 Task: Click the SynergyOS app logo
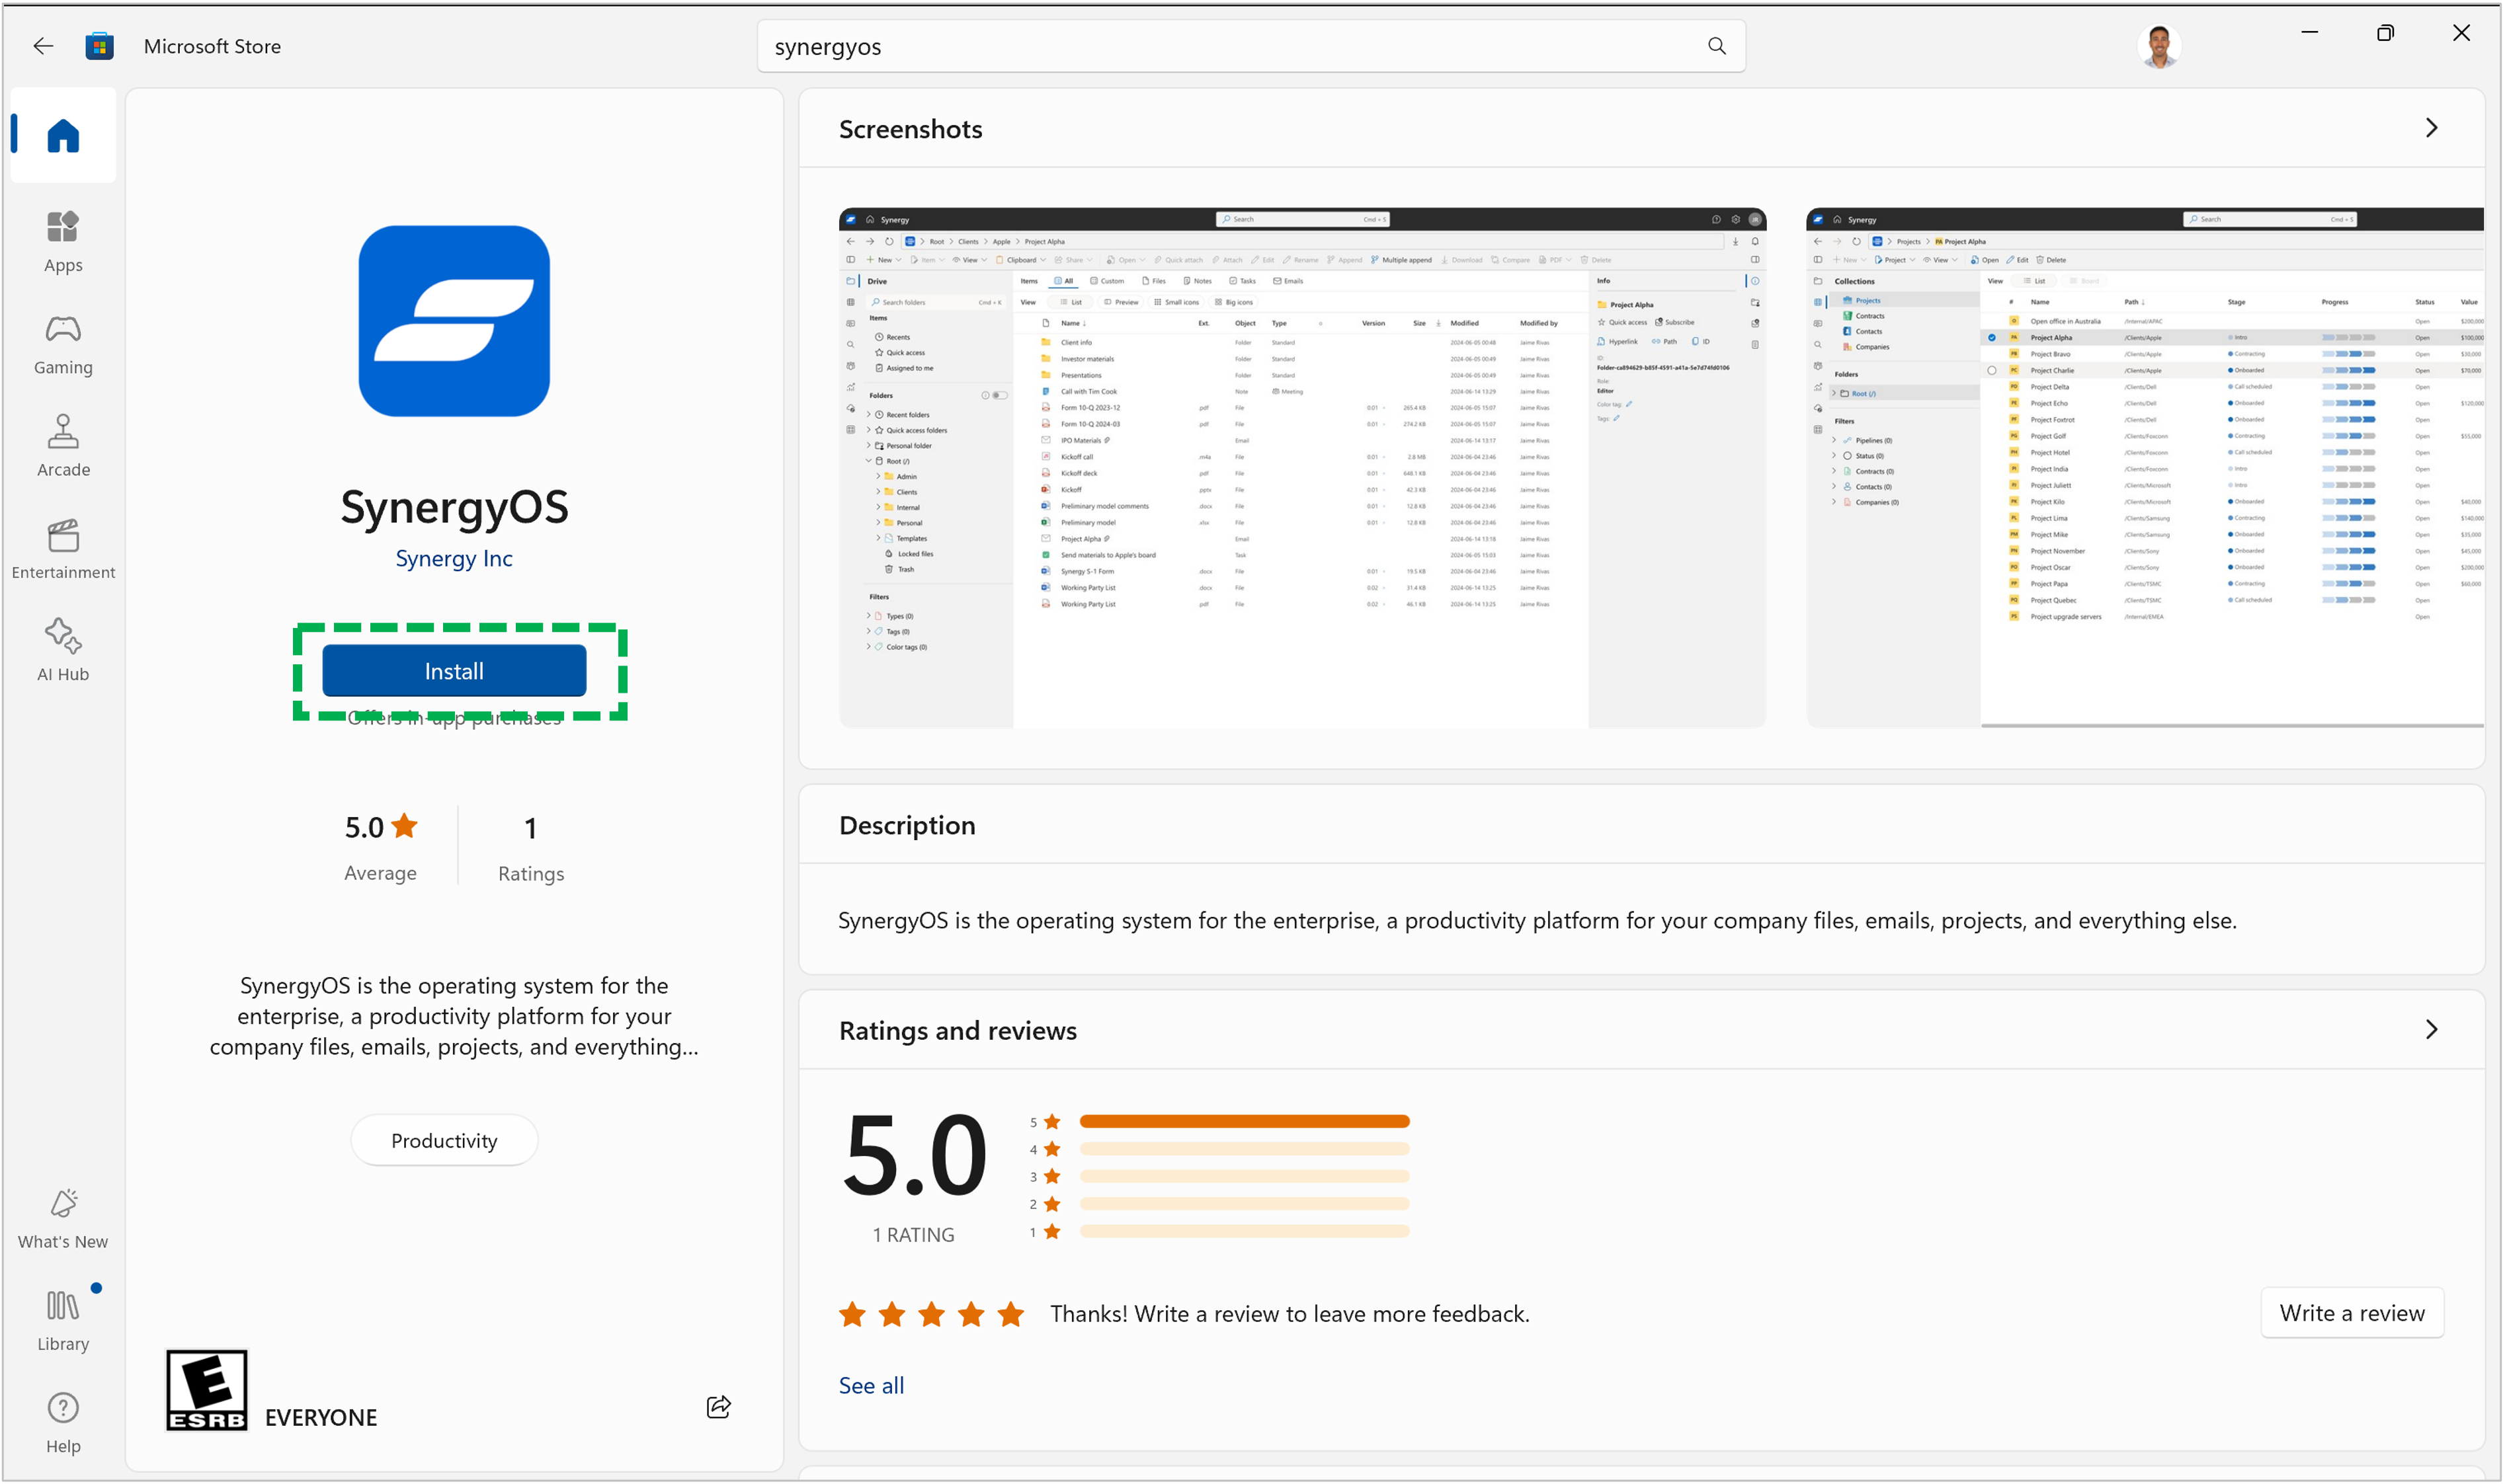[x=454, y=320]
